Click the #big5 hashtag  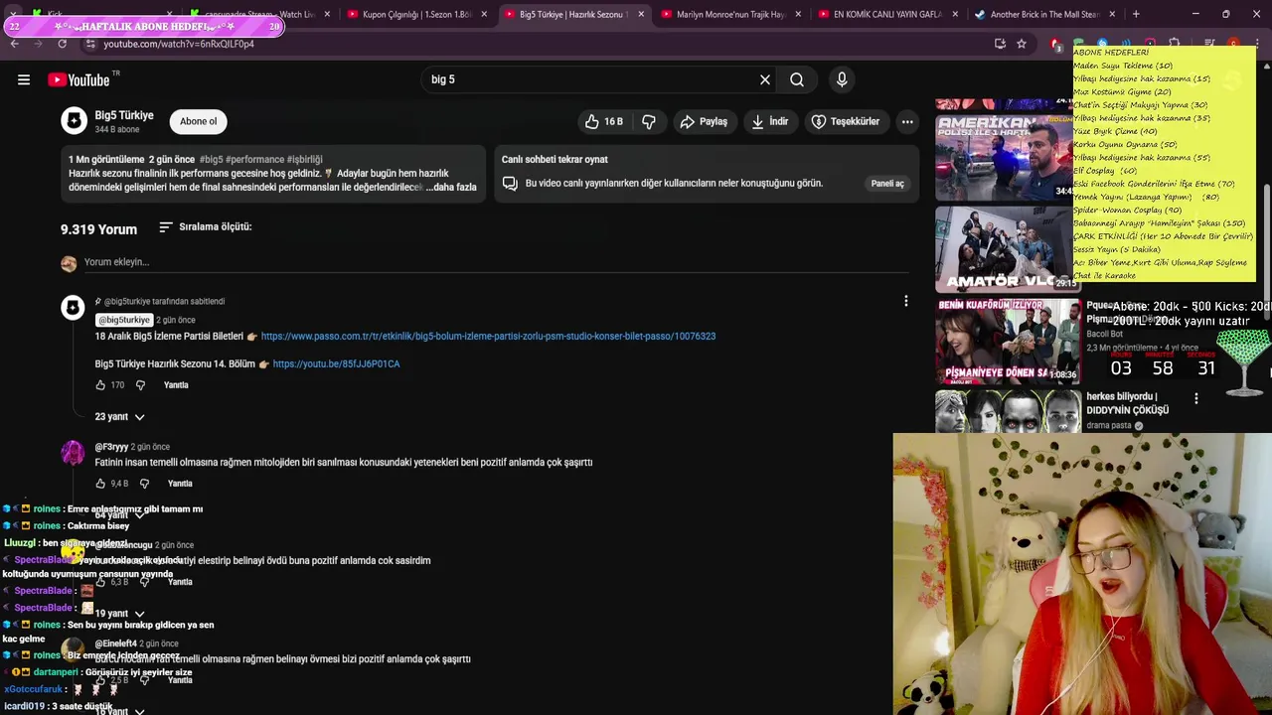pos(211,160)
